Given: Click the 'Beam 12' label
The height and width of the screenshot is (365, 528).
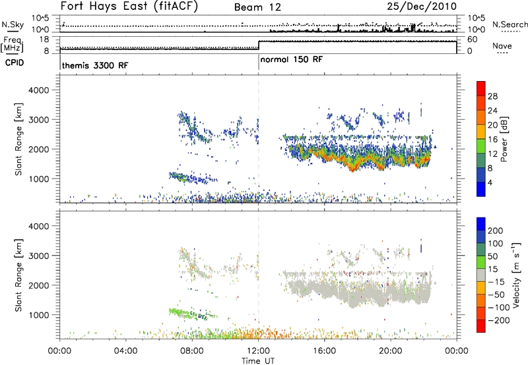Looking at the screenshot, I should click(257, 7).
